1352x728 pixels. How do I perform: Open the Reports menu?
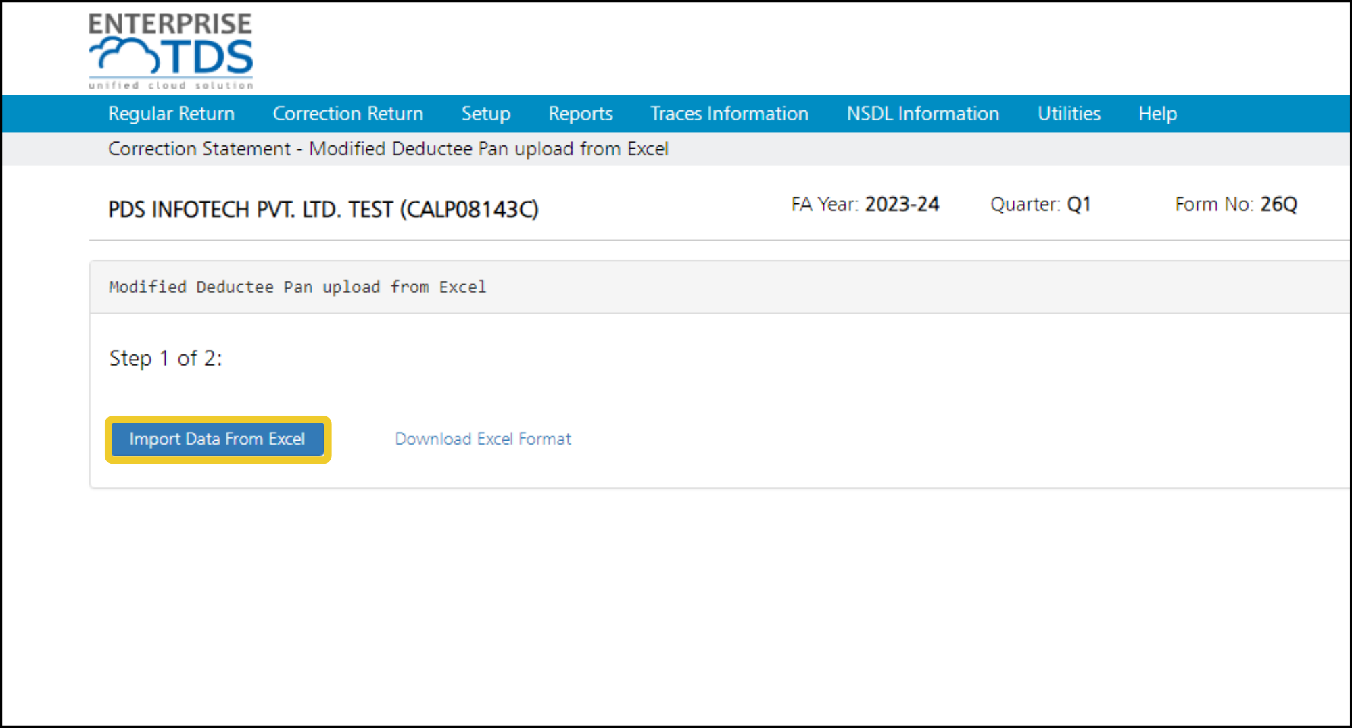(580, 114)
